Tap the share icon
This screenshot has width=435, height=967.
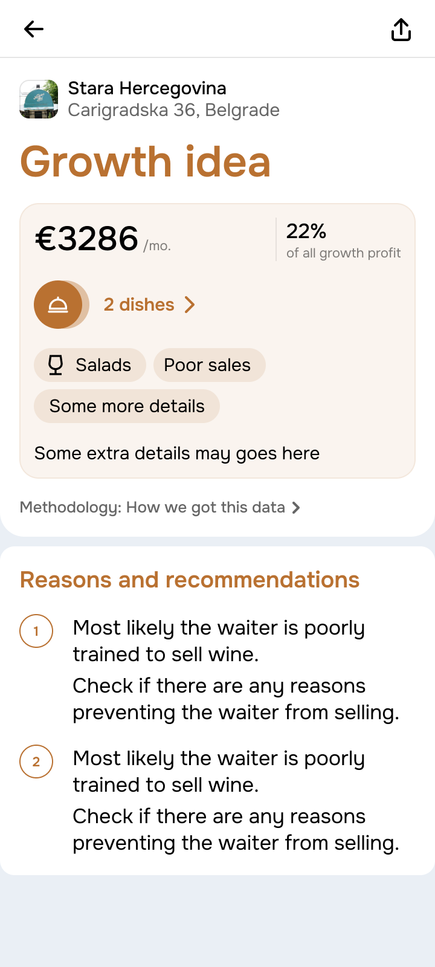tap(401, 29)
